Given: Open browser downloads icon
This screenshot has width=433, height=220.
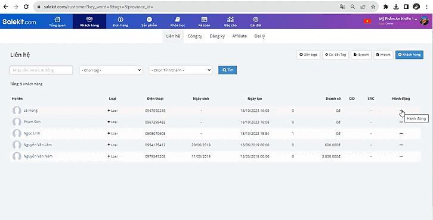Looking at the screenshot, I should tap(396, 7).
